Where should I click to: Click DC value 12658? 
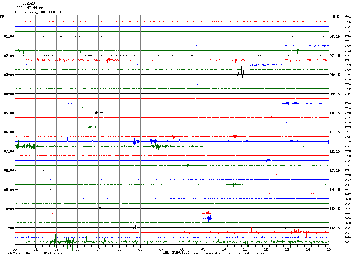[x=347, y=199]
